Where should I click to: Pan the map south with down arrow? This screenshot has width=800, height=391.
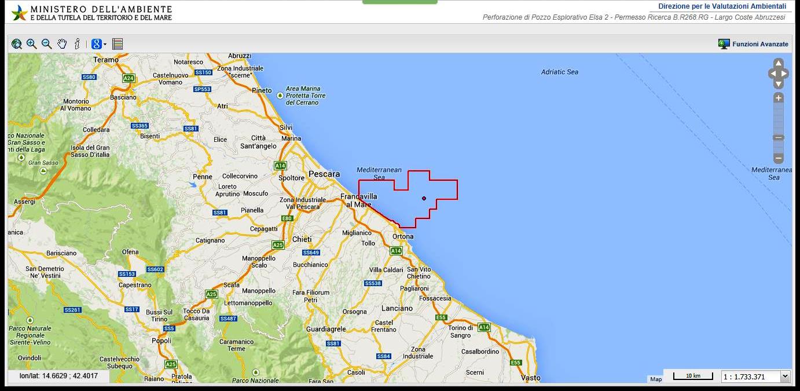pos(779,84)
